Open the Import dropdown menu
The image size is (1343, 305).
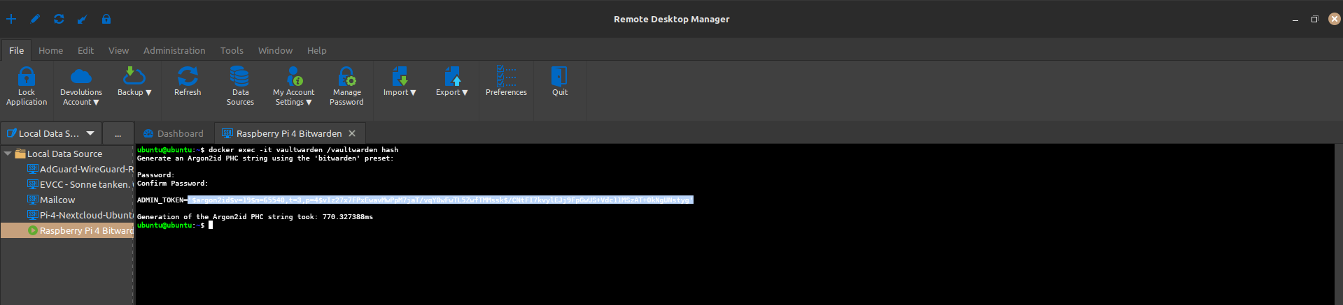[x=400, y=92]
